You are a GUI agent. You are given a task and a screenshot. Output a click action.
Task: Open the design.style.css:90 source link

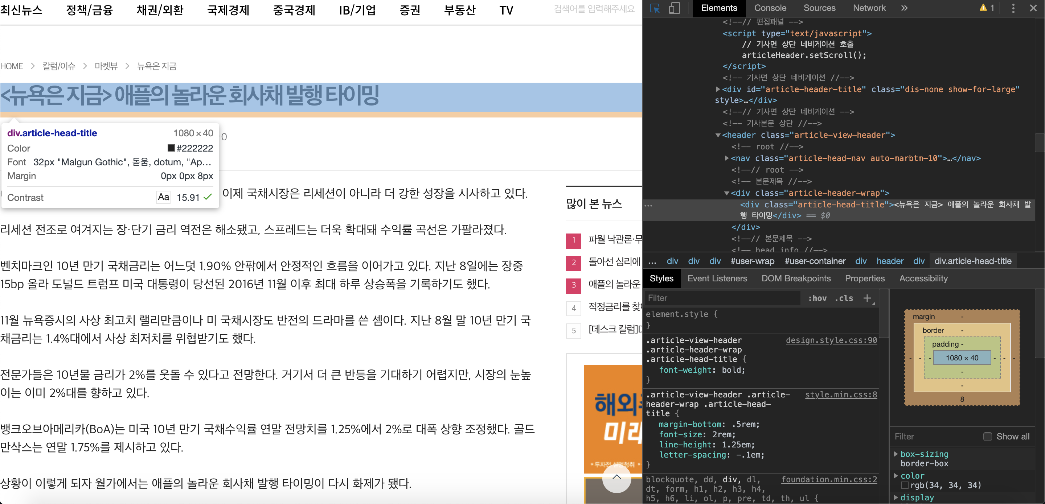click(831, 340)
